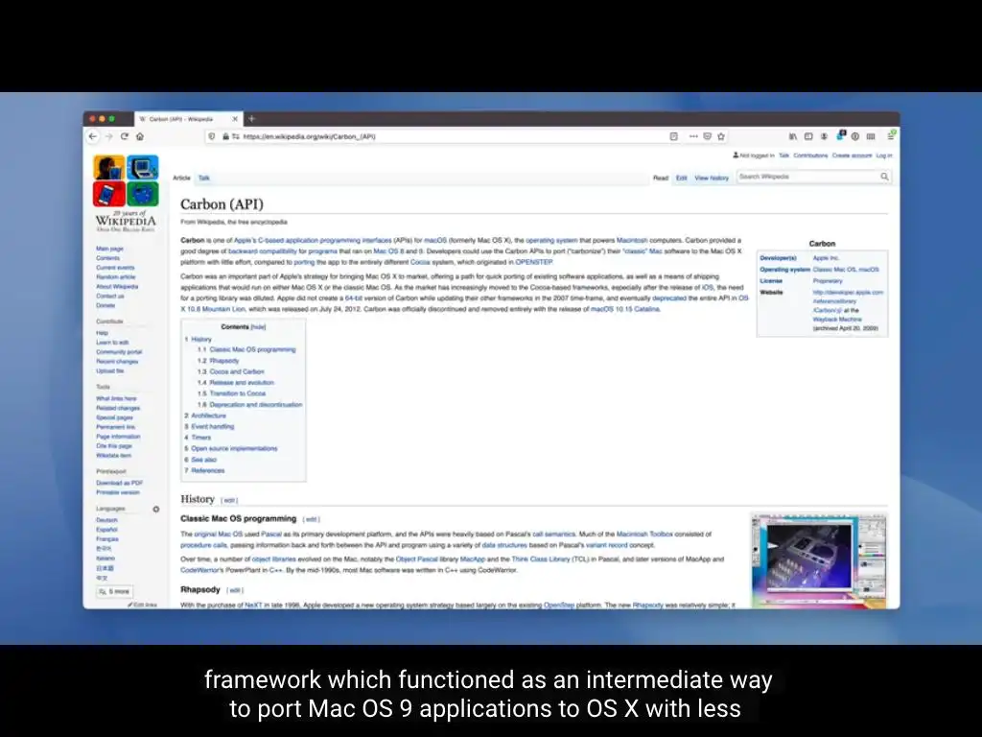The height and width of the screenshot is (737, 982).
Task: Open page actions three-dot menu
Action: pyautogui.click(x=693, y=136)
